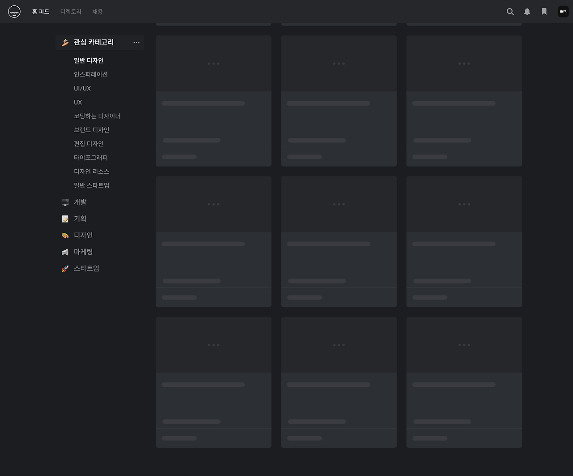Select the UX category
The height and width of the screenshot is (476, 573).
click(x=78, y=102)
